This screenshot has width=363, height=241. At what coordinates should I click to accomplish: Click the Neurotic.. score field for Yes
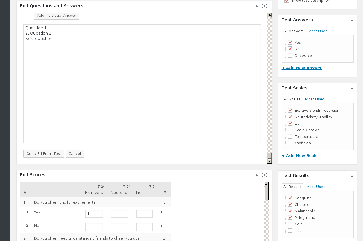120,214
